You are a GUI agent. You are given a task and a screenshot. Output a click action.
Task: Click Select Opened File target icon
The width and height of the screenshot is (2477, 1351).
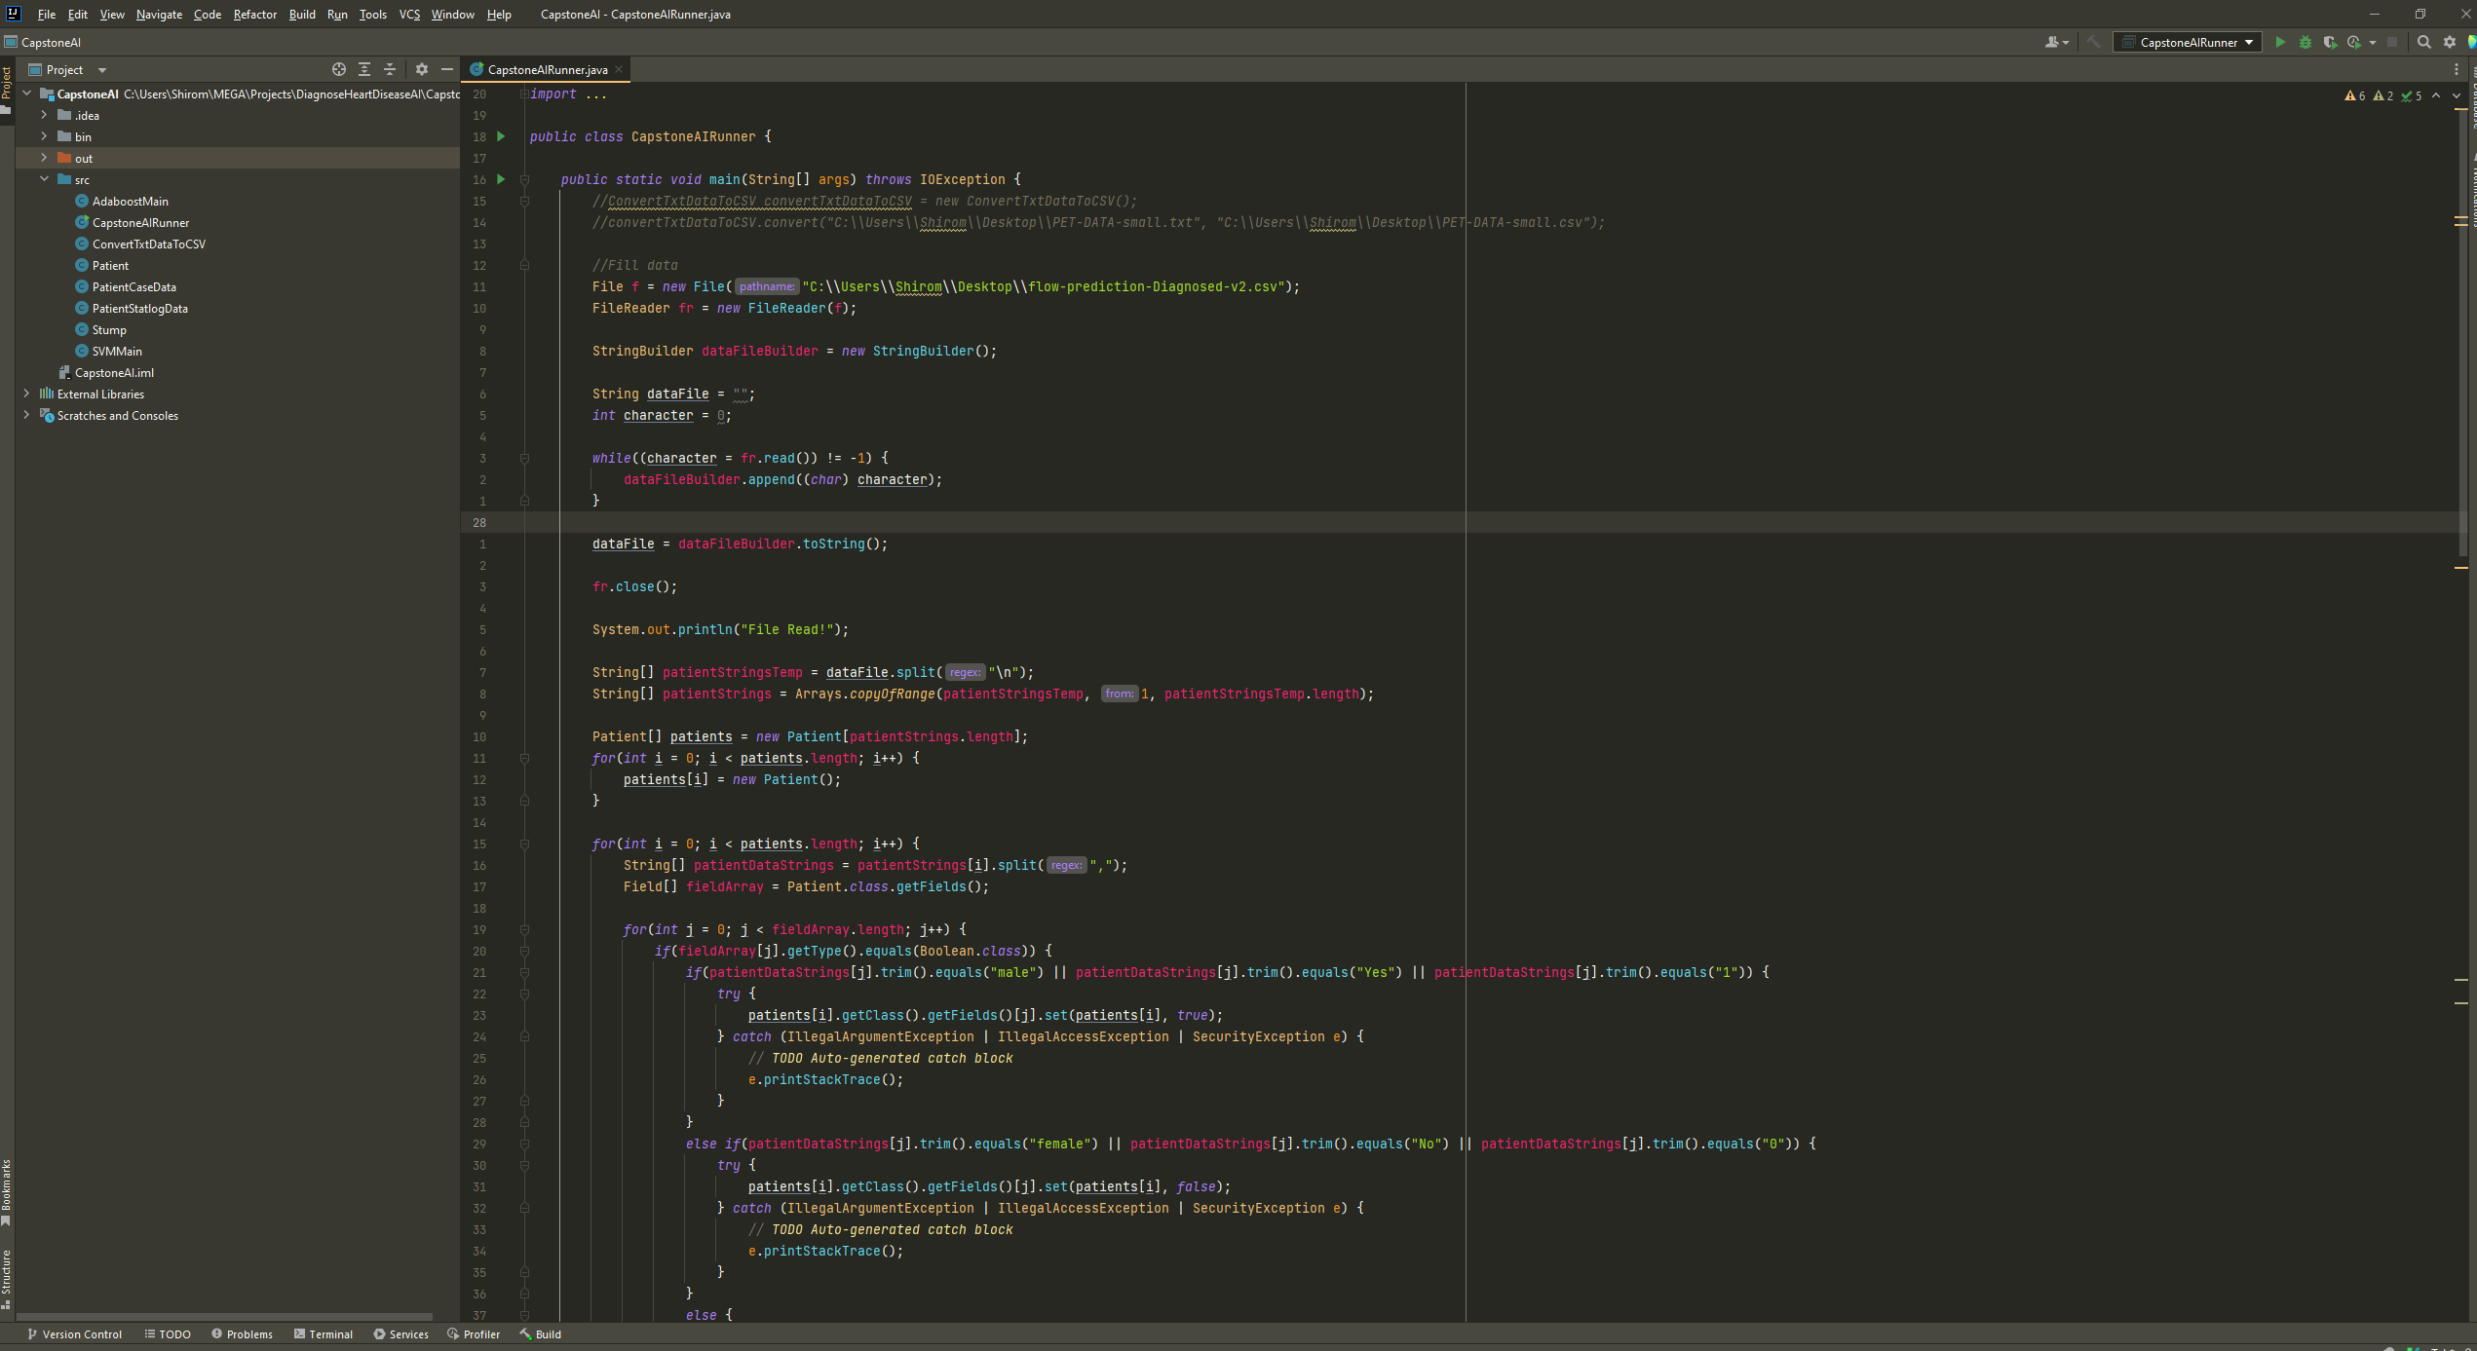339,69
